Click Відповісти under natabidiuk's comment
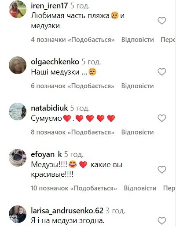Image resolution: width=176 pixels, height=227 pixels. click(x=138, y=132)
